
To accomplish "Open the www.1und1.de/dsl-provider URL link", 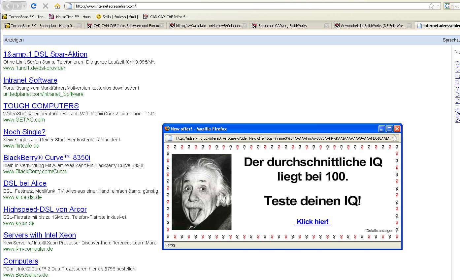I will (x=34, y=68).
